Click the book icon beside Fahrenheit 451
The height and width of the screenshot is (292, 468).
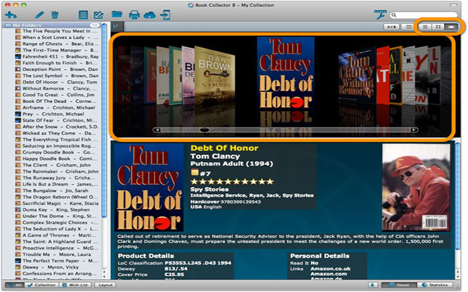18,57
